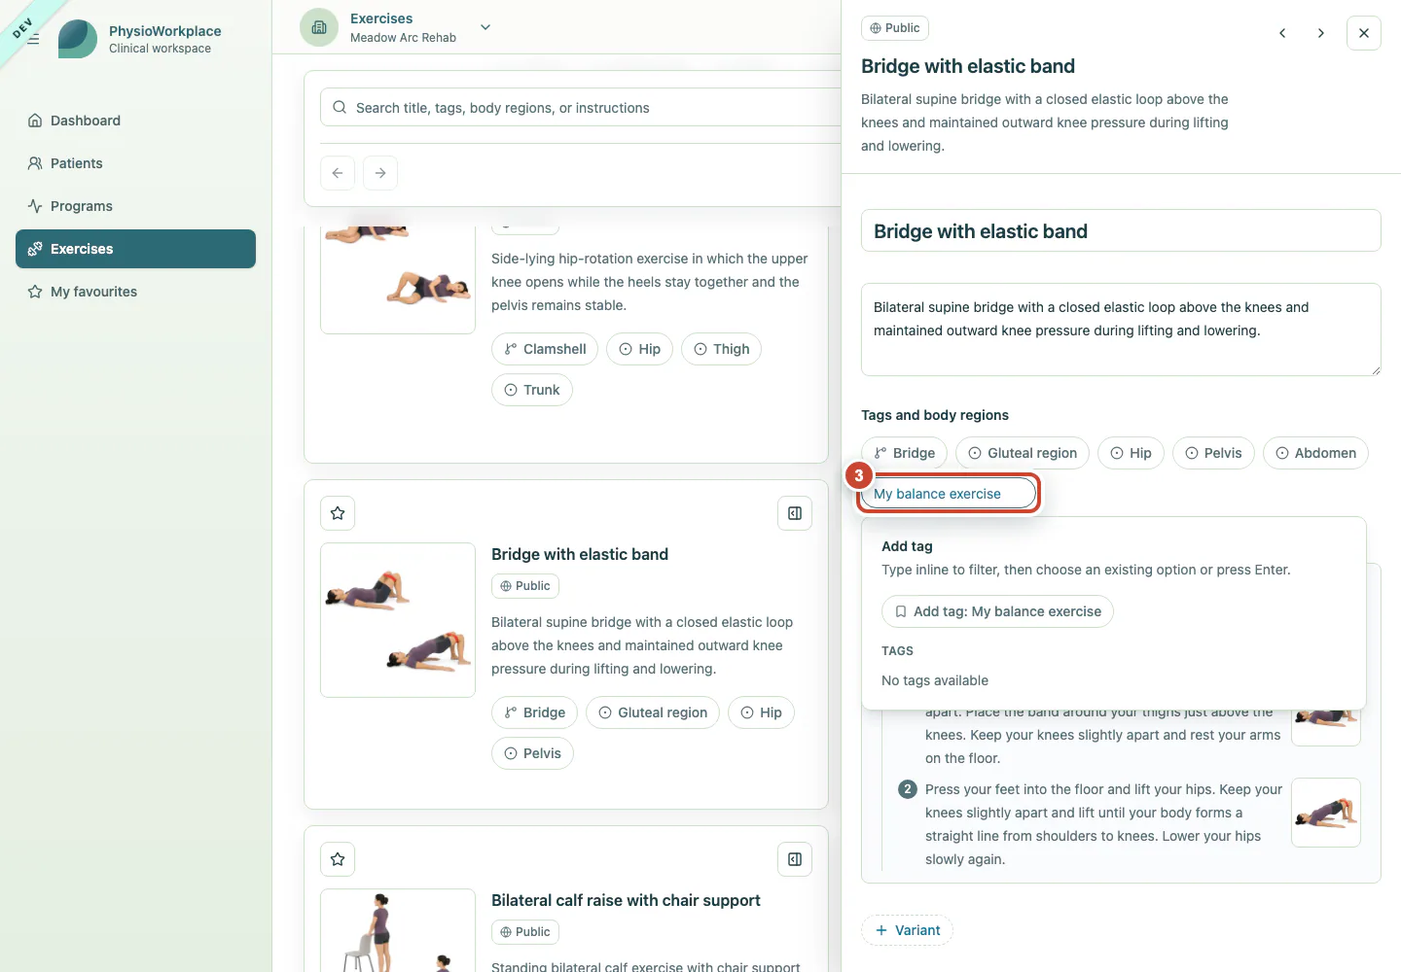Click the Bilateral calf raise with chair support title
Viewport: 1401px width, 972px height.
point(626,900)
